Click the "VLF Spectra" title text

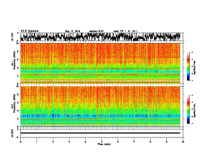29,31
